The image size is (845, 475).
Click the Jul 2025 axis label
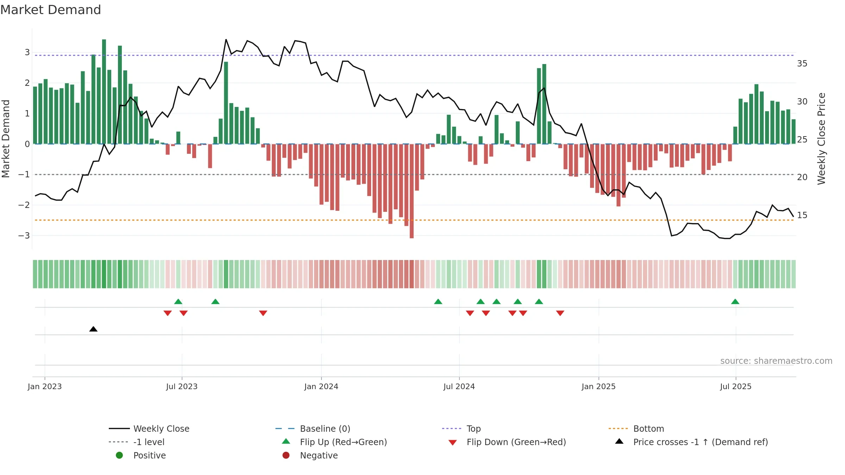pyautogui.click(x=736, y=386)
